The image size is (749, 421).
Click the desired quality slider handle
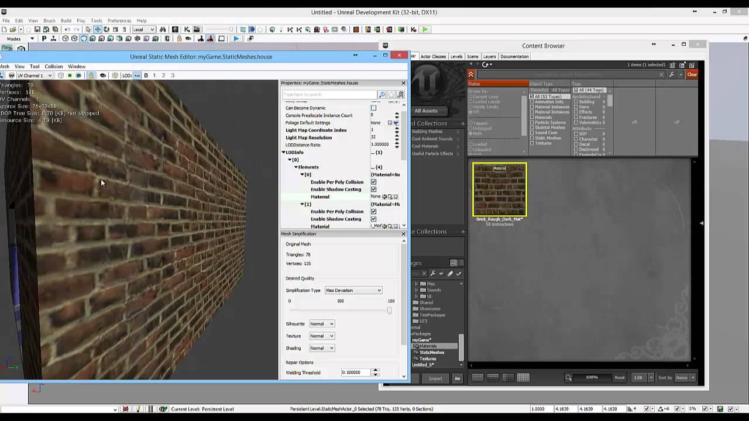pos(389,310)
